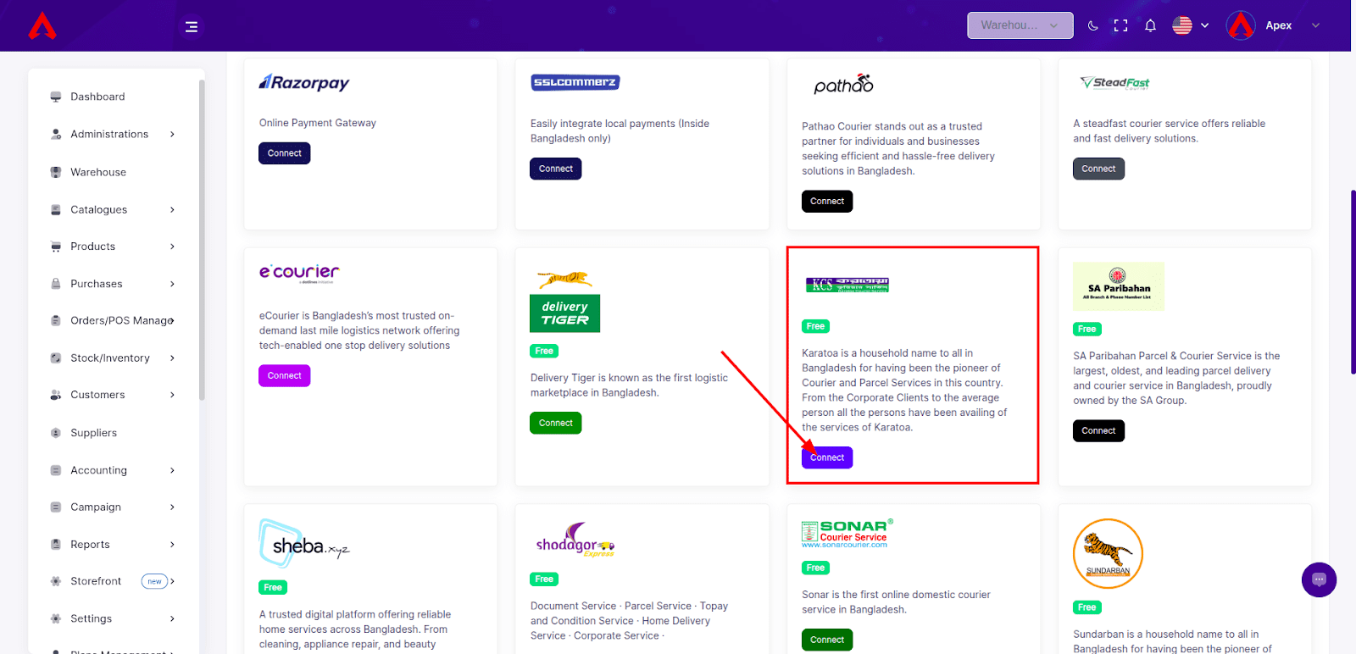Toggle the hamburger sidebar menu
The height and width of the screenshot is (654, 1356).
point(192,27)
